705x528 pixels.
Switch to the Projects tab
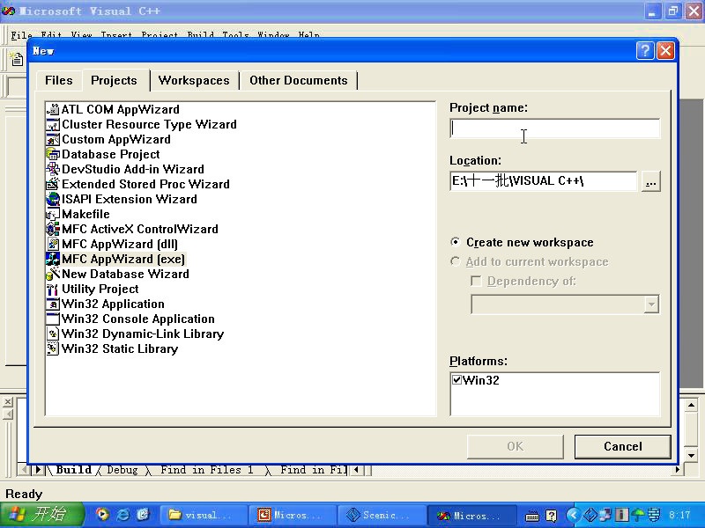[114, 80]
